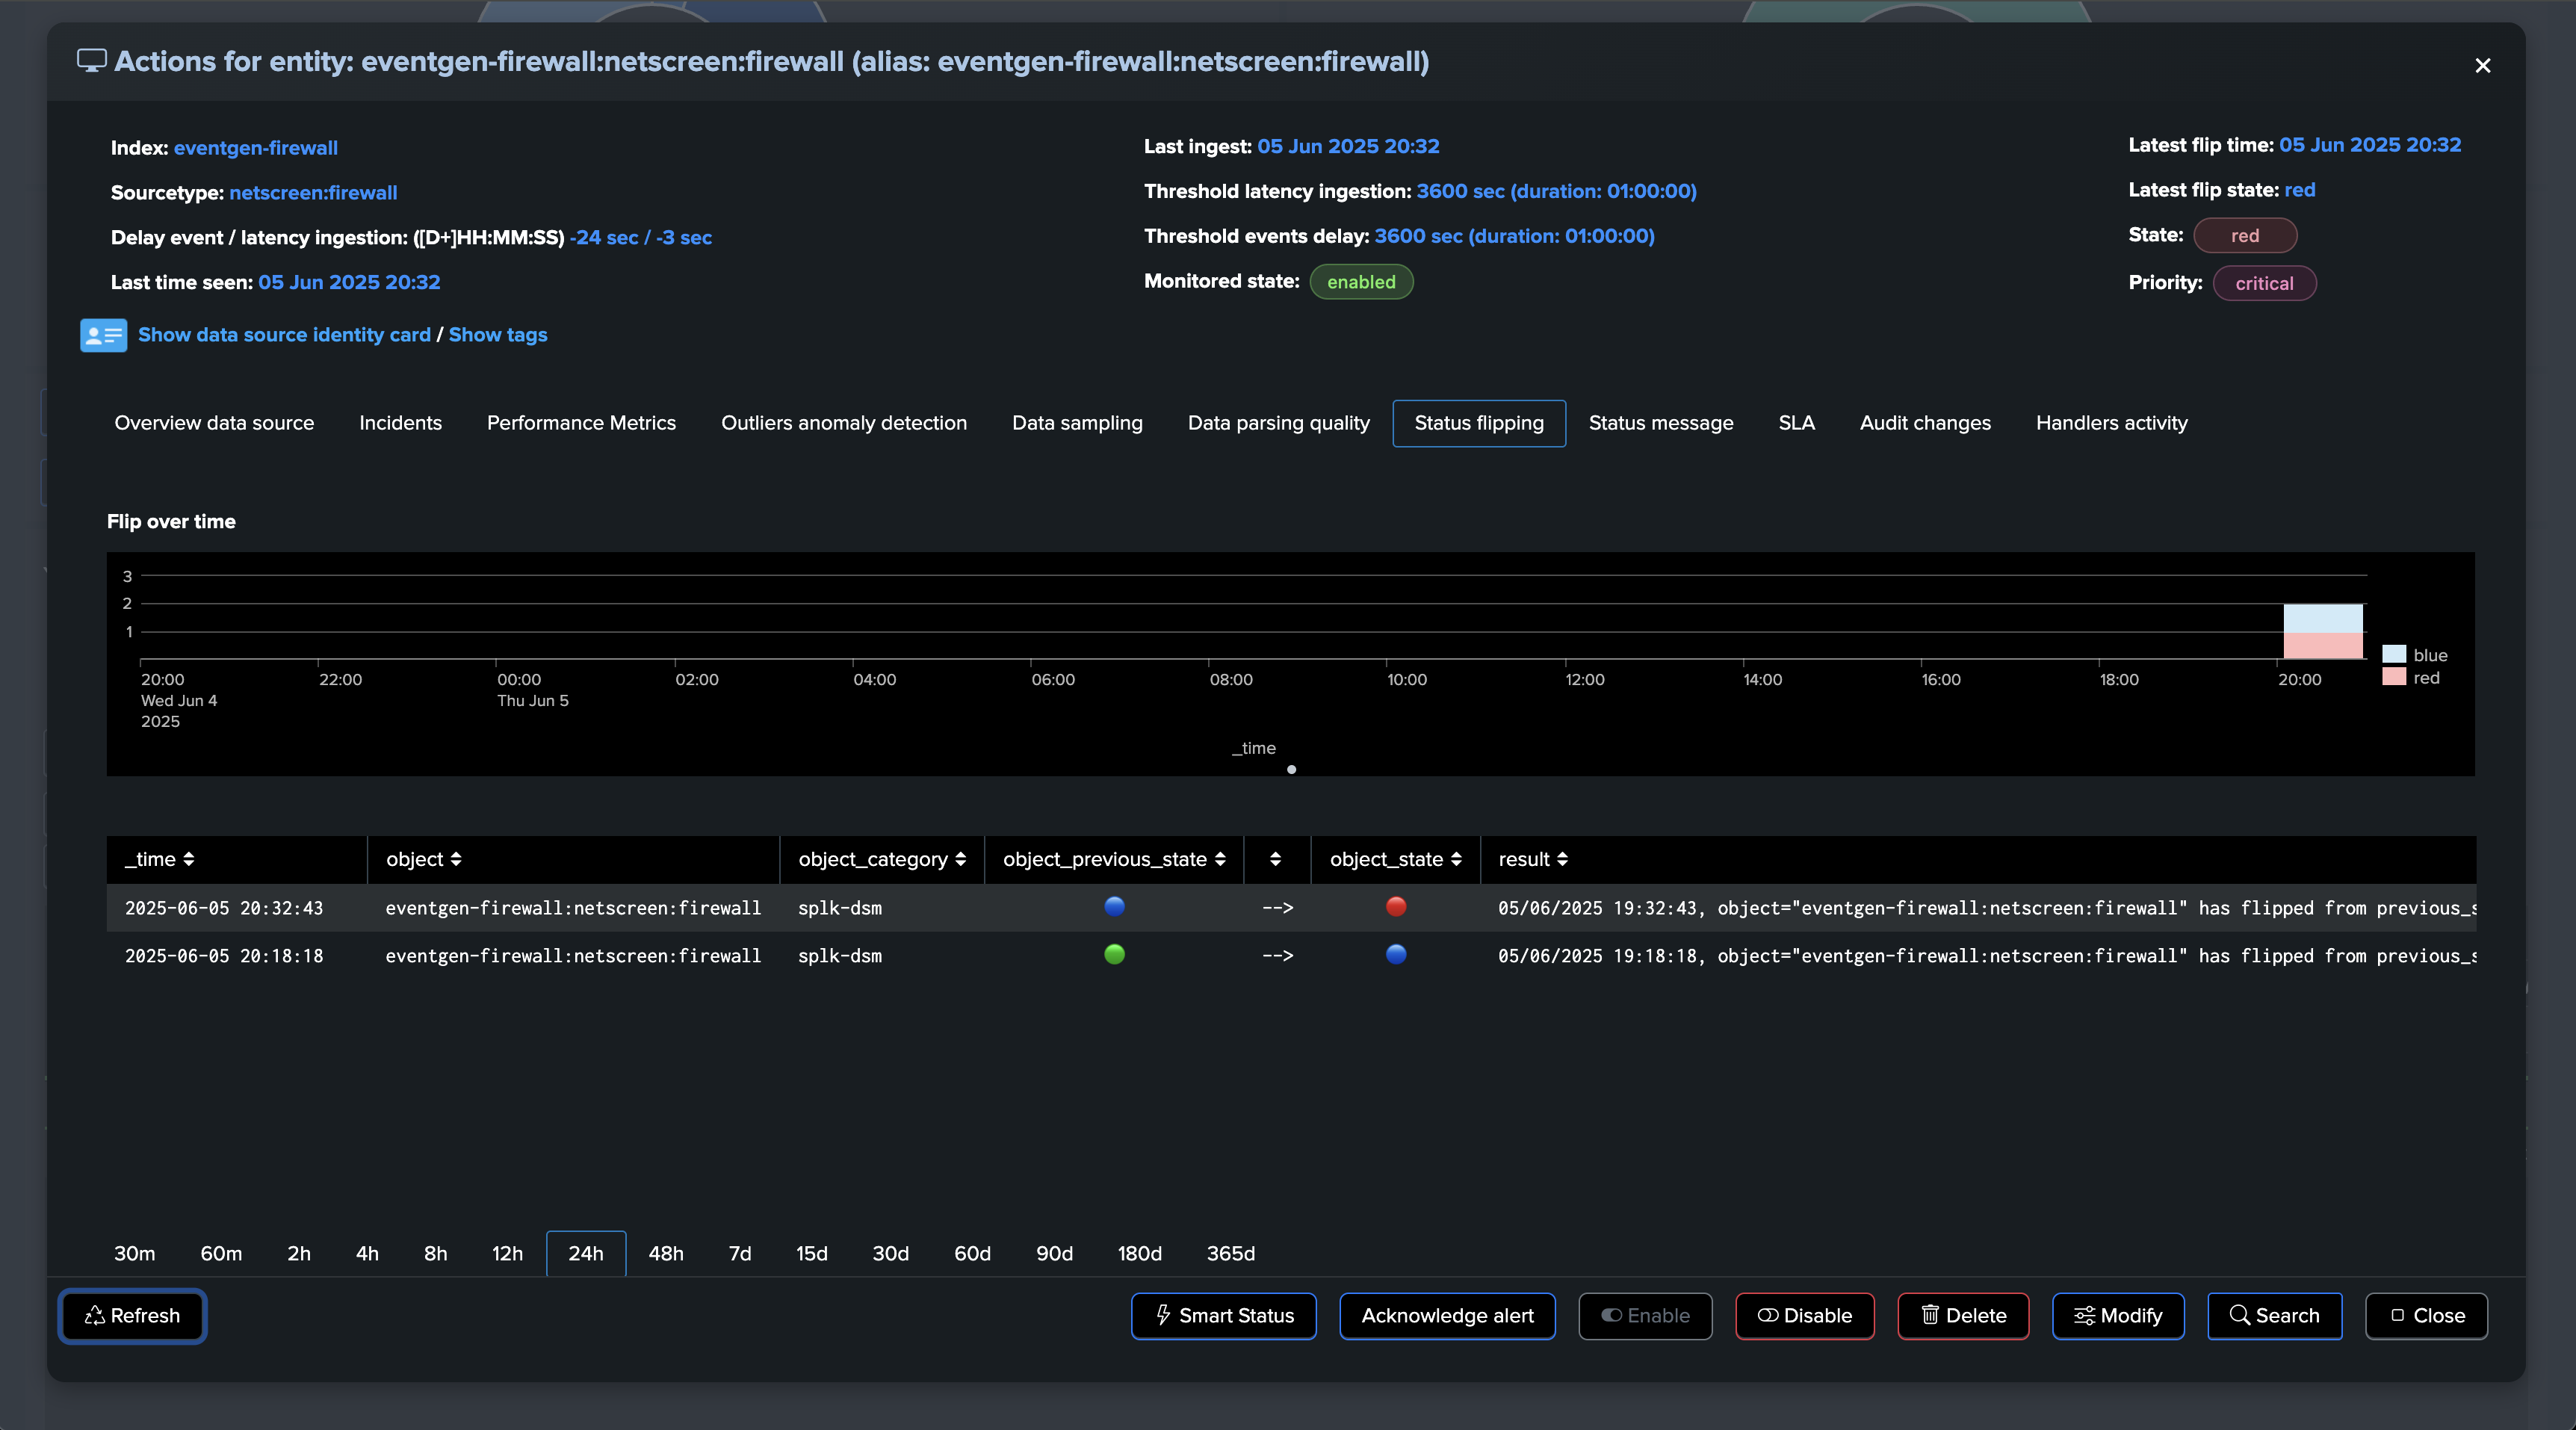Viewport: 2576px width, 1430px height.
Task: Click the Refresh recycle icon button
Action: tap(133, 1315)
